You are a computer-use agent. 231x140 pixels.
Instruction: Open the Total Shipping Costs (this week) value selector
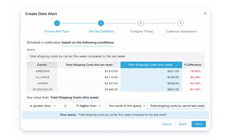[75, 98]
